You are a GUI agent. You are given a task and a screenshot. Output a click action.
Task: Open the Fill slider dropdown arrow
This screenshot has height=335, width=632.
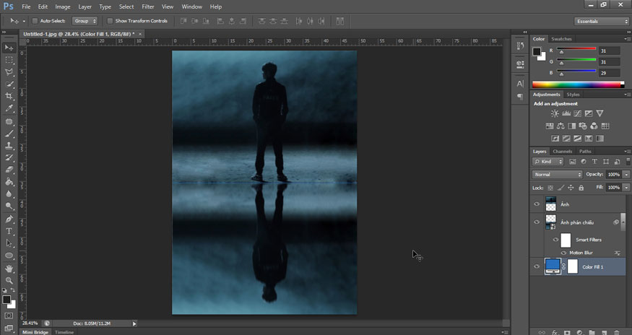tap(626, 188)
